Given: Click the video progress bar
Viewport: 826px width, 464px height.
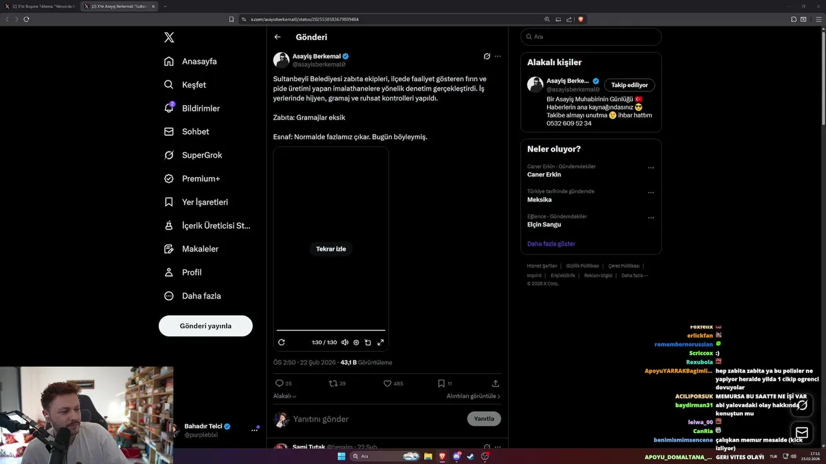Looking at the screenshot, I should click(331, 331).
